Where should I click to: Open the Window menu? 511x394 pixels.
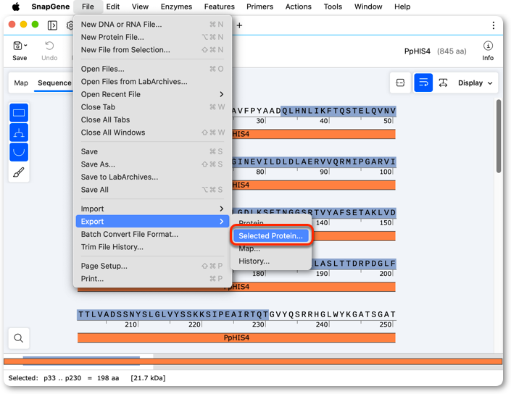[x=368, y=7]
